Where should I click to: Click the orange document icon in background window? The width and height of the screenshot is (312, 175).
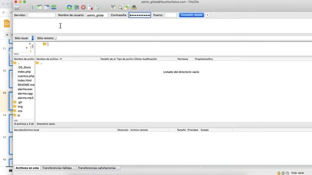(7, 24)
